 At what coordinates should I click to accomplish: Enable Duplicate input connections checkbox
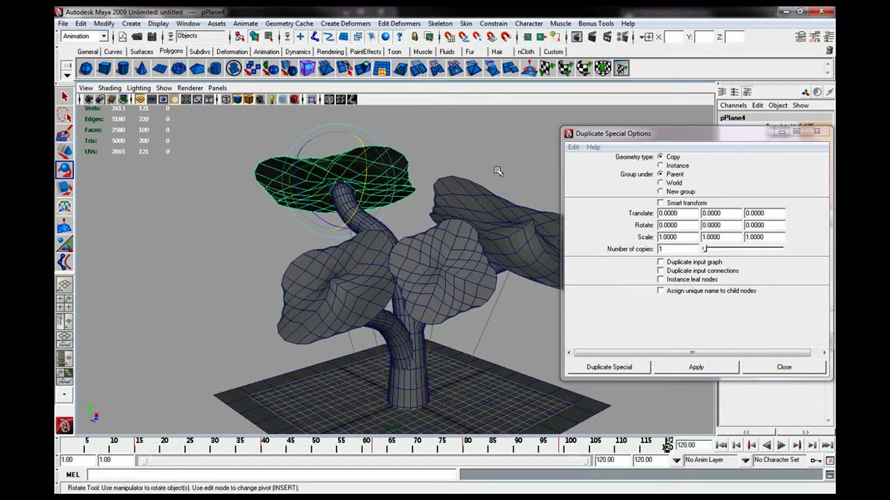point(661,271)
